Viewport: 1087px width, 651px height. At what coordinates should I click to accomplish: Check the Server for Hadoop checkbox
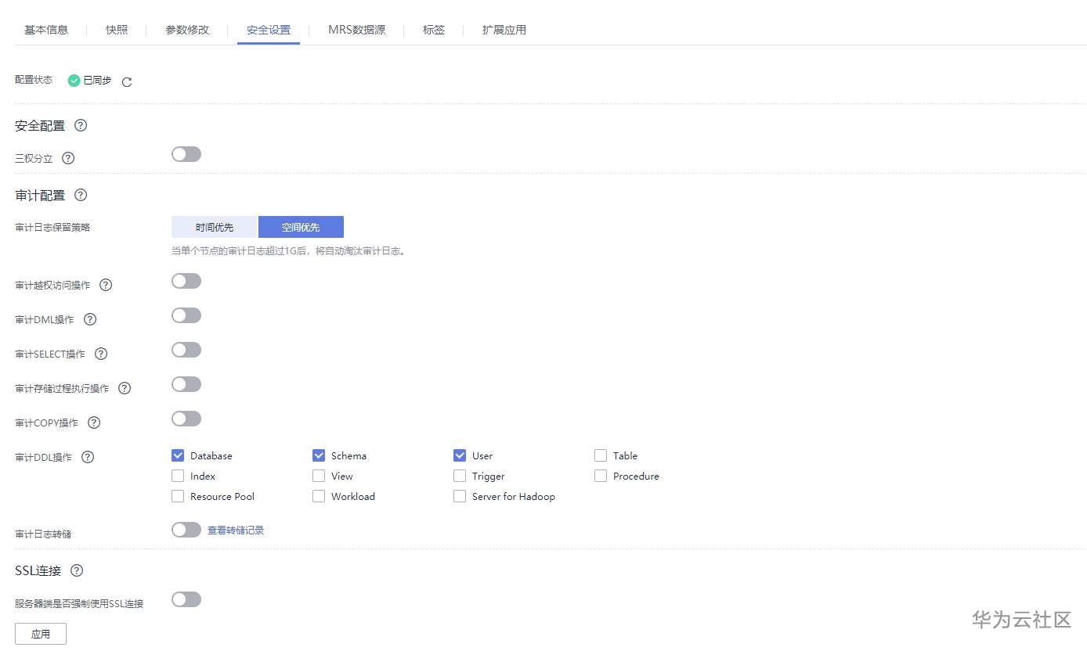459,496
